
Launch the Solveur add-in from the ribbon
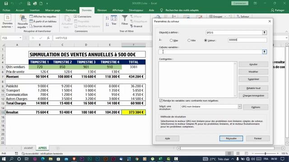coord(243,17)
